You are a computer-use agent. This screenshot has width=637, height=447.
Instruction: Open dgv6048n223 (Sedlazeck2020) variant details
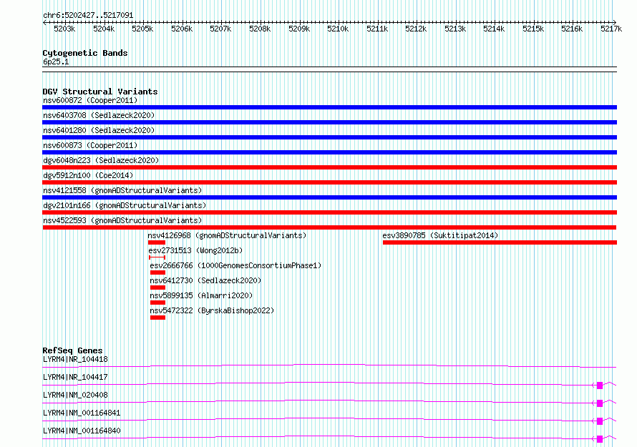click(x=101, y=160)
